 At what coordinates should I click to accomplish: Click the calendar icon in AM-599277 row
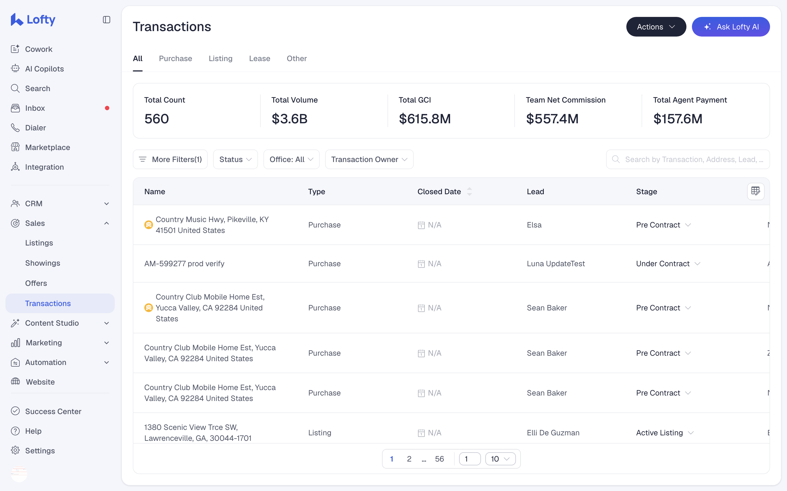click(x=421, y=264)
